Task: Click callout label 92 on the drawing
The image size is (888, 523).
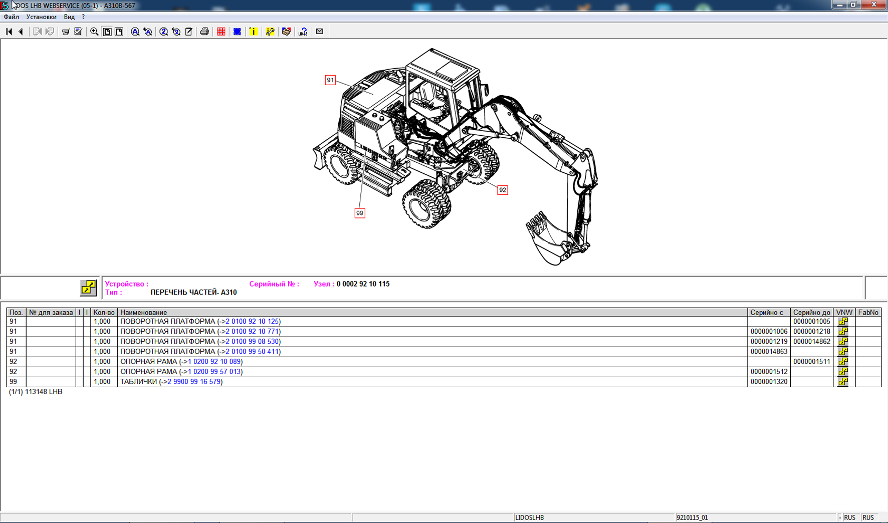Action: coord(502,190)
